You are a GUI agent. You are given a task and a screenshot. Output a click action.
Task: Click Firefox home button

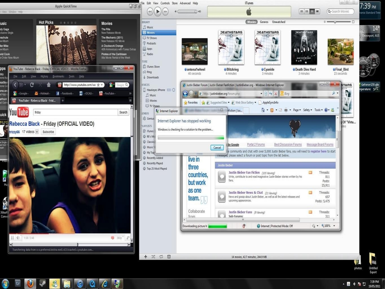pos(49,85)
